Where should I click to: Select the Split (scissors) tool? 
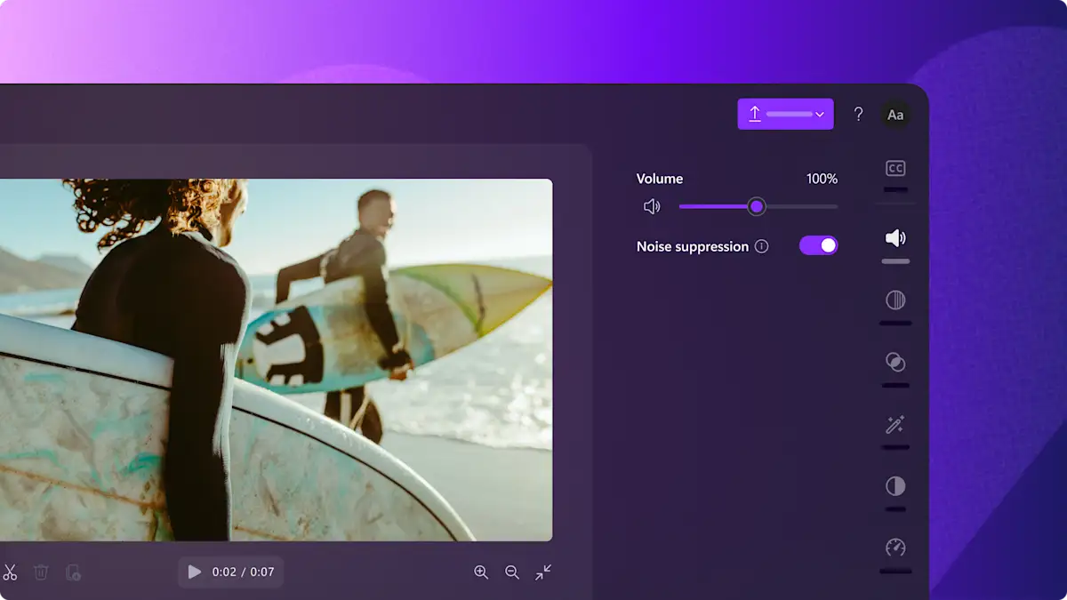pos(12,572)
